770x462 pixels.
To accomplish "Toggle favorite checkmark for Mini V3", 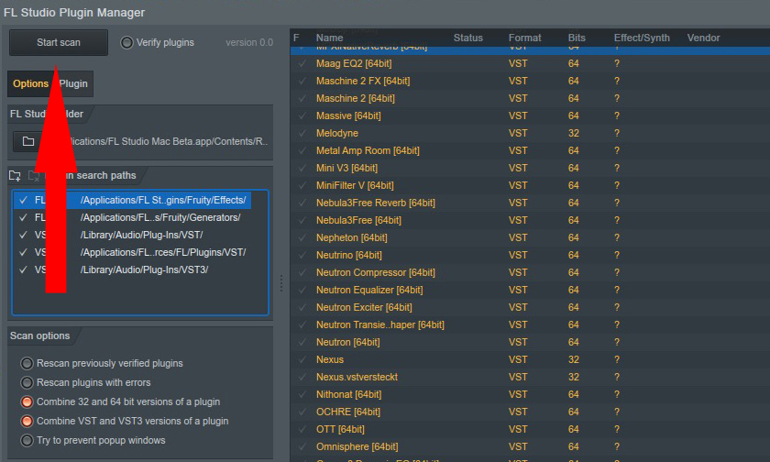I will (302, 168).
